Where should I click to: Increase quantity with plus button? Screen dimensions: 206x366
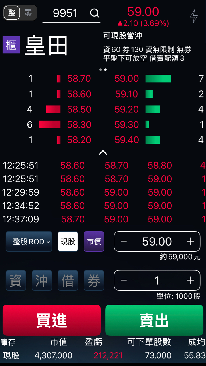click(x=190, y=281)
